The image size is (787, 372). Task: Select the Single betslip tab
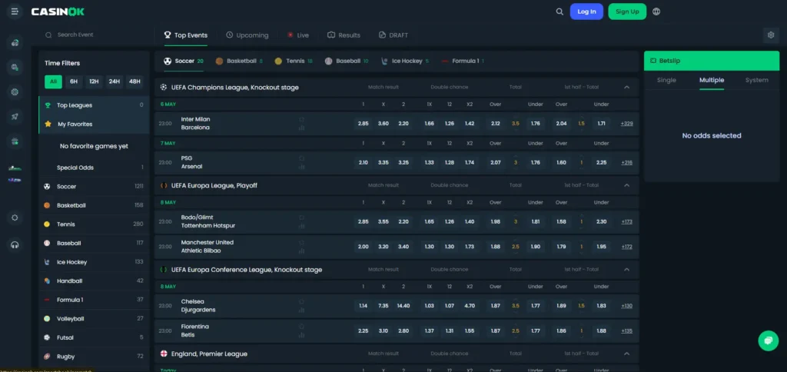(666, 81)
